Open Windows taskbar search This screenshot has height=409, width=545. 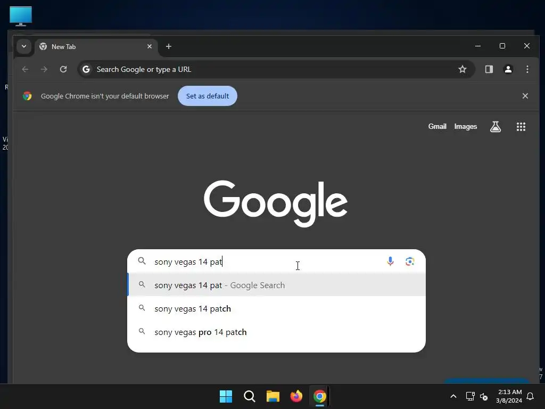click(250, 396)
